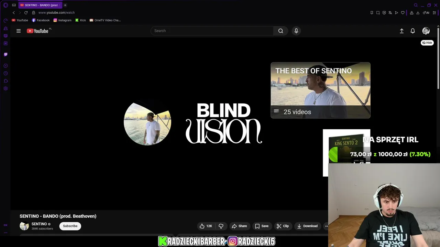Open the YouTube account avatar menu
The image size is (440, 247).
coord(426,31)
